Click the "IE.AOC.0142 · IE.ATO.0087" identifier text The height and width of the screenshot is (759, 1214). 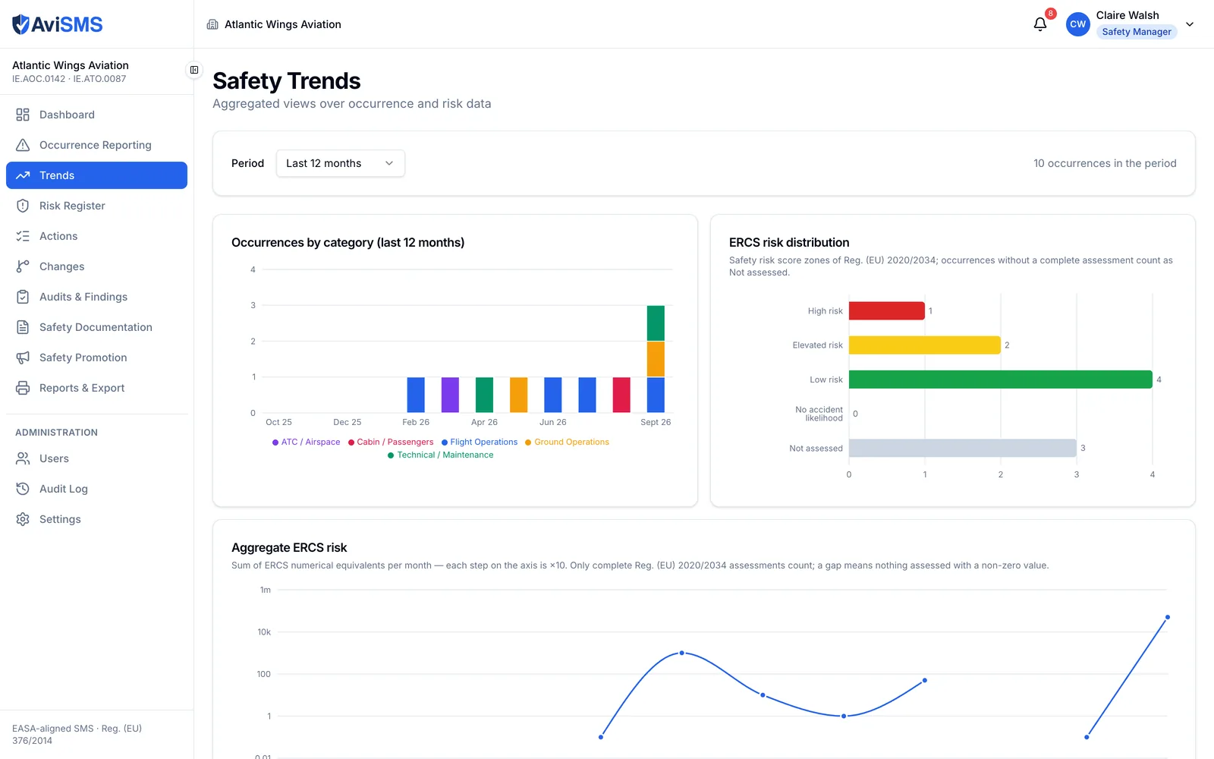(x=69, y=79)
